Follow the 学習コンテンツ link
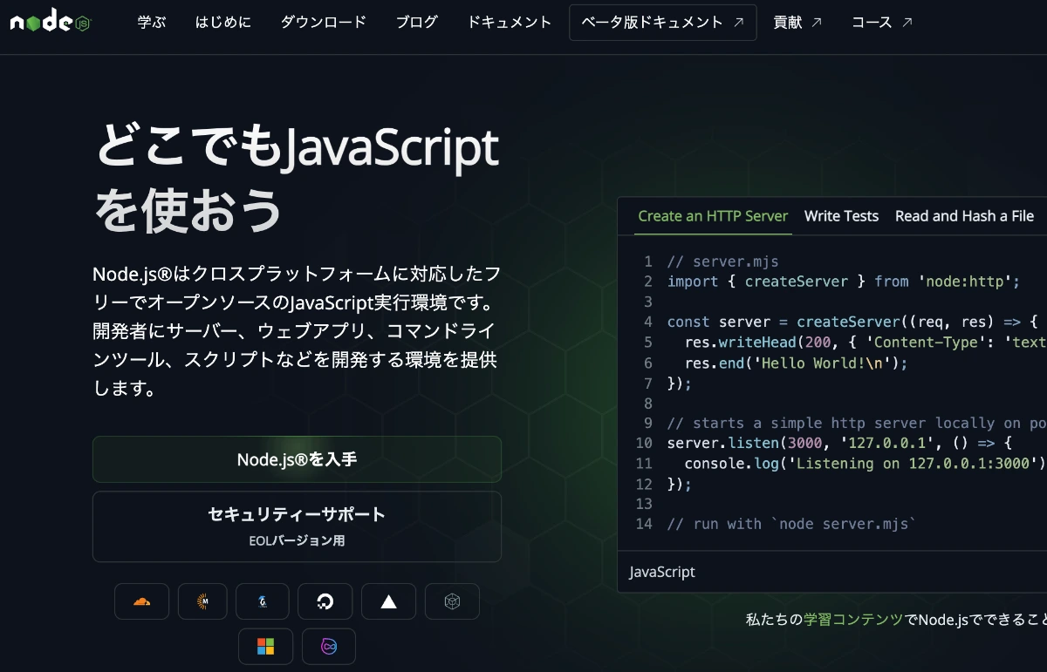Screen dimensions: 1047x672 (x=853, y=620)
